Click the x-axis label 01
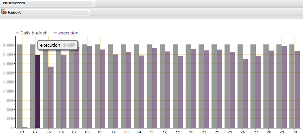This screenshot has width=303, height=138. (22, 132)
